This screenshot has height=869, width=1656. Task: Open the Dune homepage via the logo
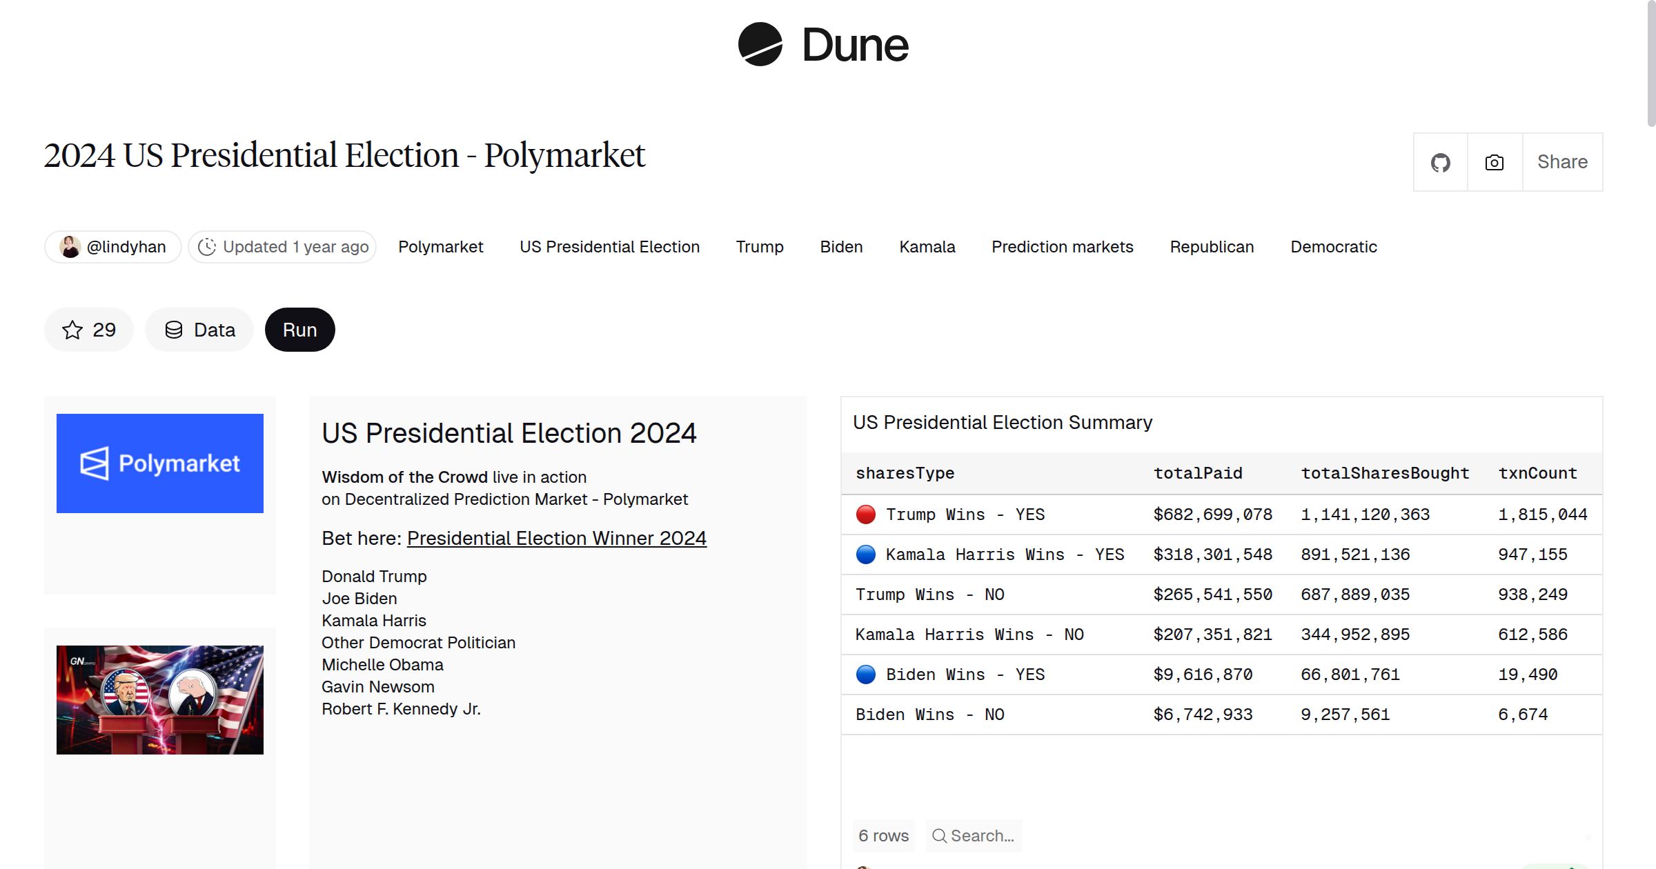pyautogui.click(x=825, y=45)
